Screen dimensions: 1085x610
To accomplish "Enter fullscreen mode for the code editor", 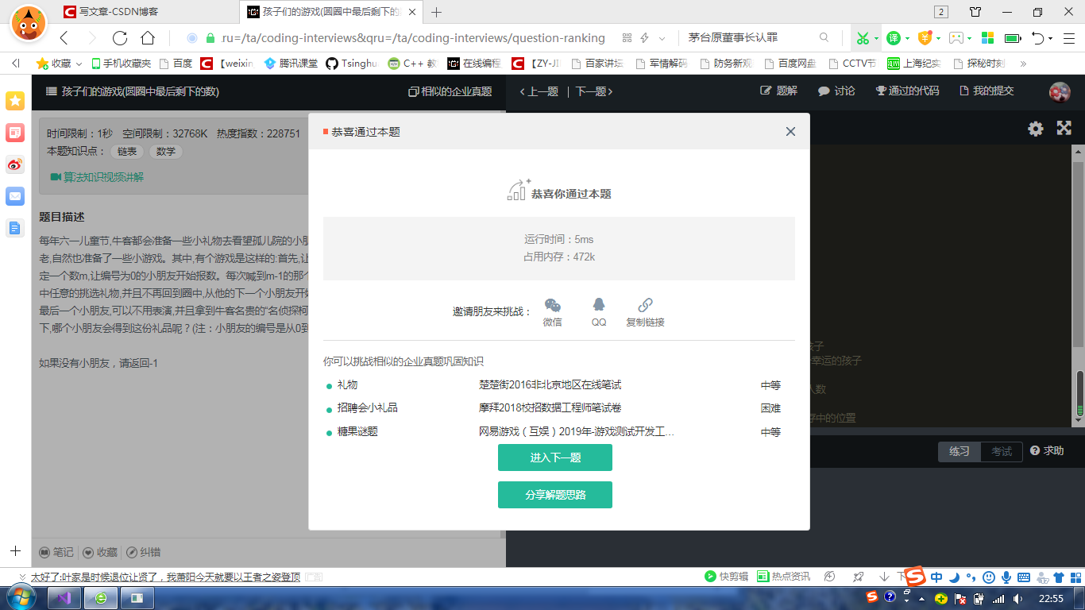I will pyautogui.click(x=1064, y=128).
